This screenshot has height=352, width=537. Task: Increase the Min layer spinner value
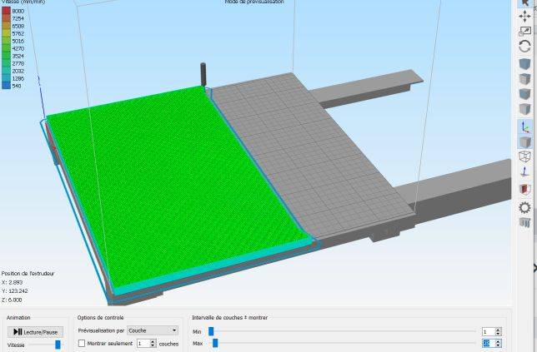click(499, 330)
